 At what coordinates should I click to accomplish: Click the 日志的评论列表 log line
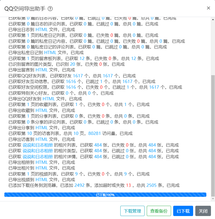pyautogui.click(x=83, y=24)
